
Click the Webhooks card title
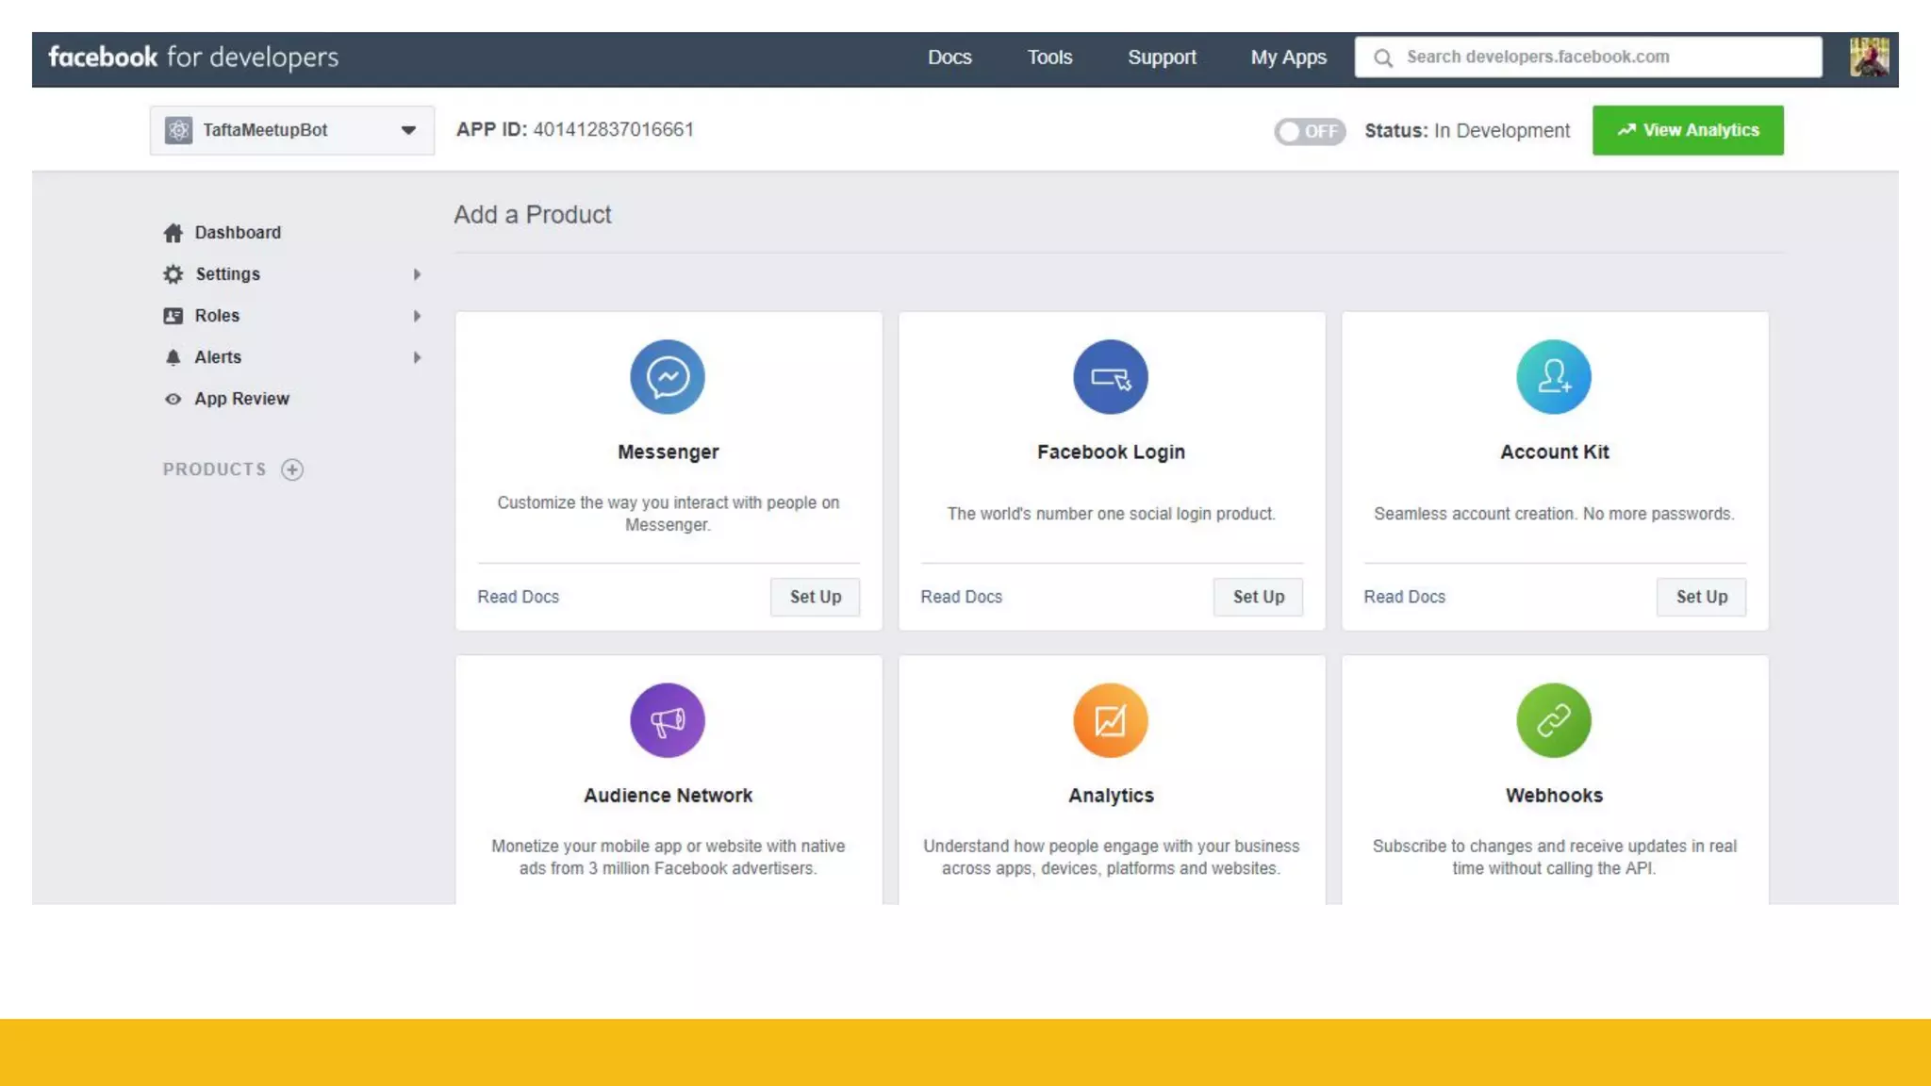1554,796
